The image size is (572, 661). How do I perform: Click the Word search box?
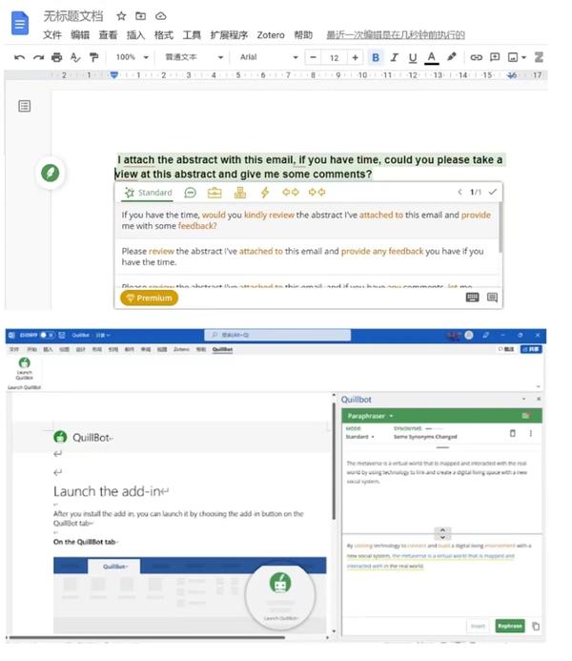[277, 335]
